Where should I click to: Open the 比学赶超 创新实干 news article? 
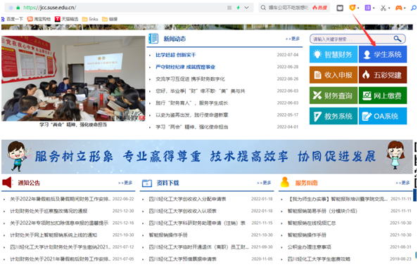176,55
